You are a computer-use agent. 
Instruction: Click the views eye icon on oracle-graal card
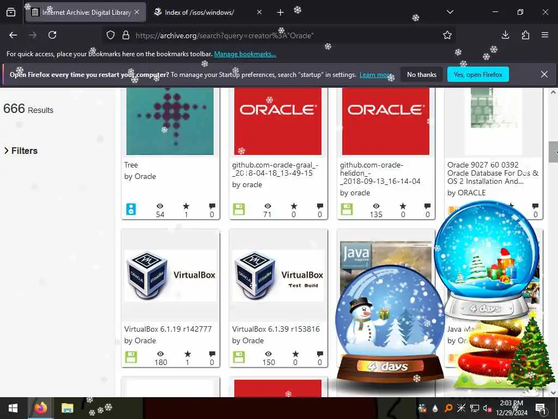click(268, 206)
